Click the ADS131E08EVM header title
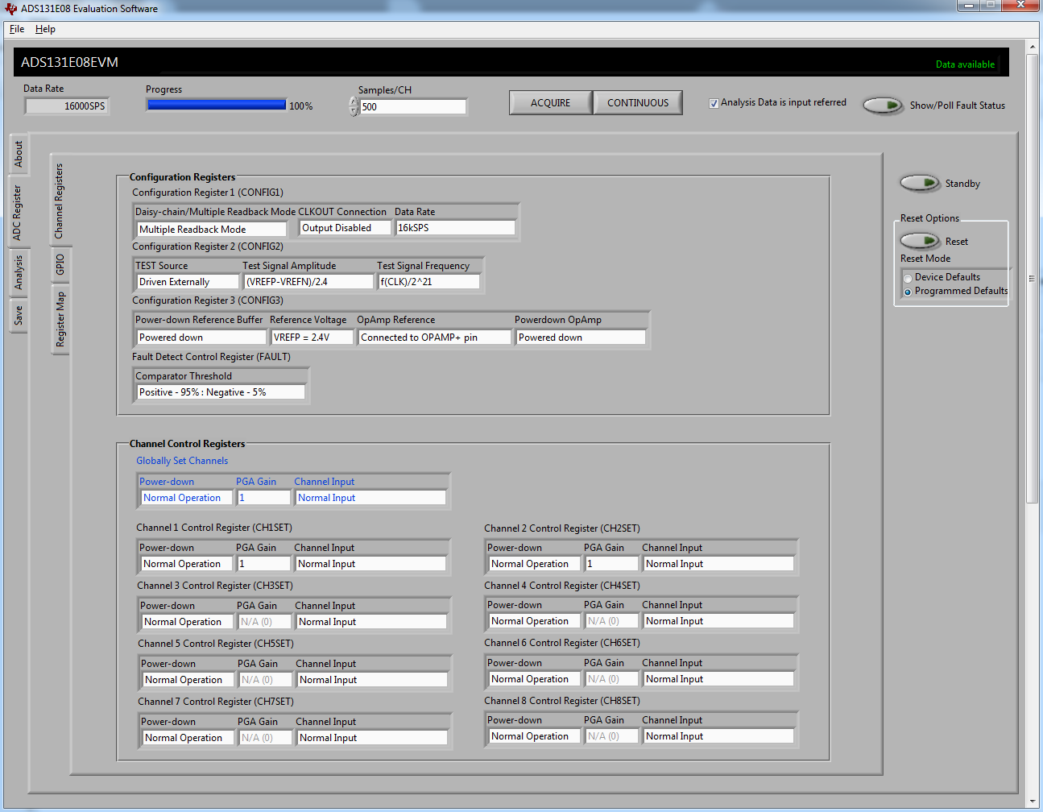Screen dimensions: 1043x812 tap(69, 62)
